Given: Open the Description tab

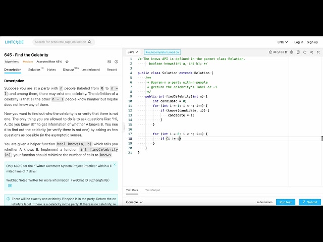Looking at the screenshot, I should pyautogui.click(x=13, y=70).
